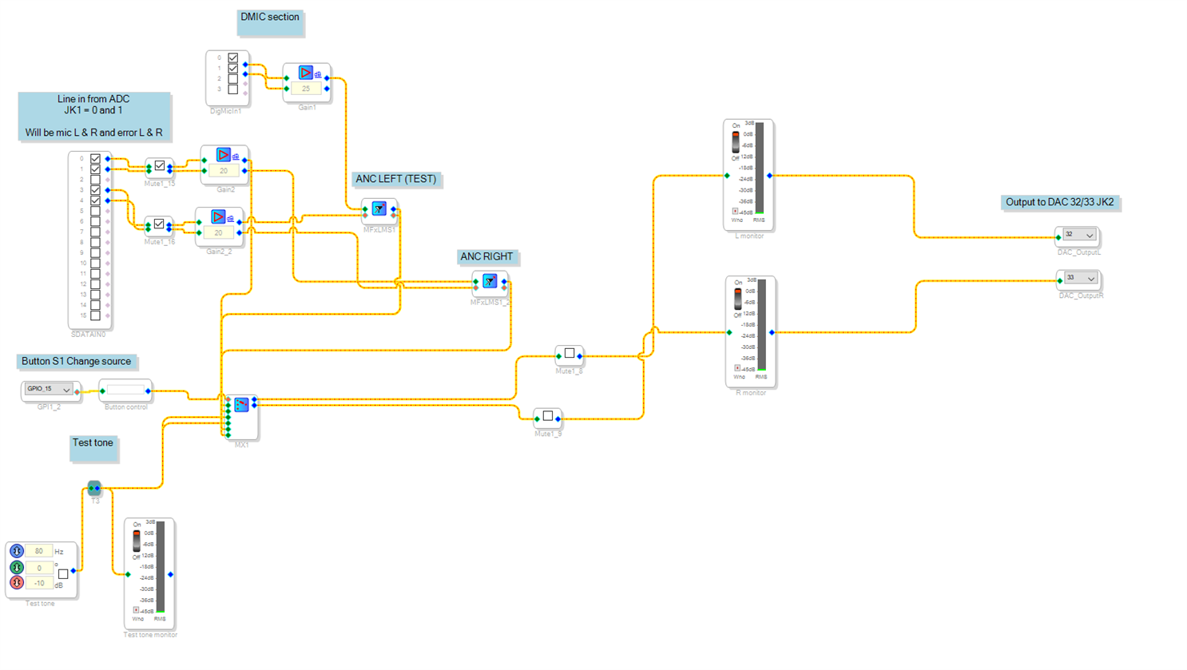Click the green phase knob in Test tone
1187x670 pixels.
(16, 567)
